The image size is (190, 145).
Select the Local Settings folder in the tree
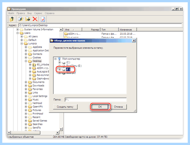tap(40, 96)
